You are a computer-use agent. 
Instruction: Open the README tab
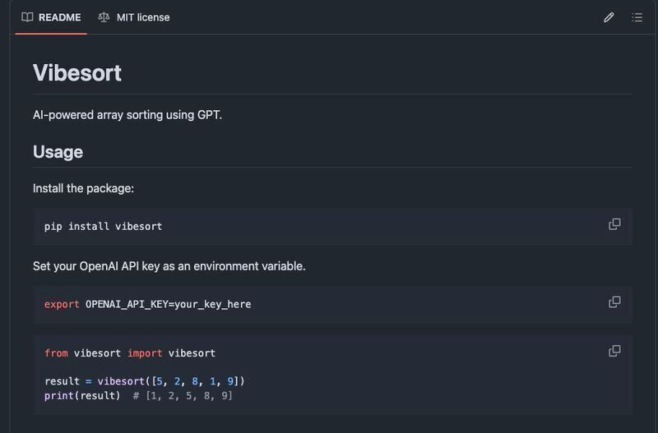tap(51, 17)
